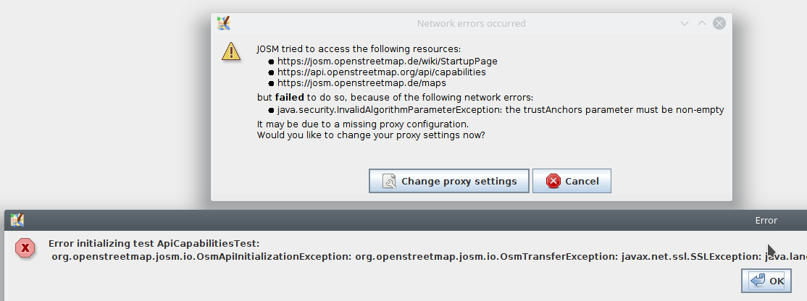Confirm the Error dialog with OK
This screenshot has width=807, height=301.
pyautogui.click(x=767, y=281)
